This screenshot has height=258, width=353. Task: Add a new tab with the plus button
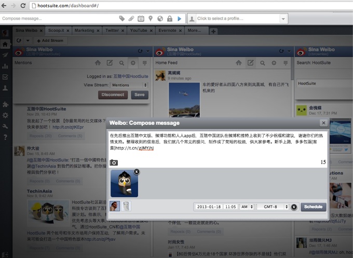(x=213, y=31)
